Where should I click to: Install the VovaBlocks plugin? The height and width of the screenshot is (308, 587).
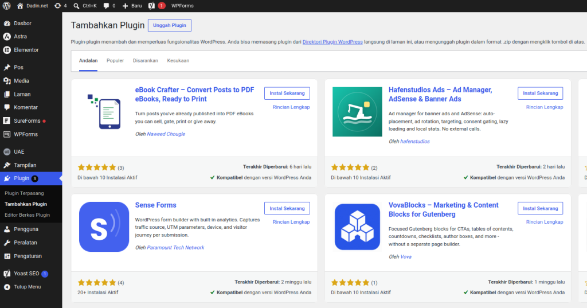pos(540,208)
